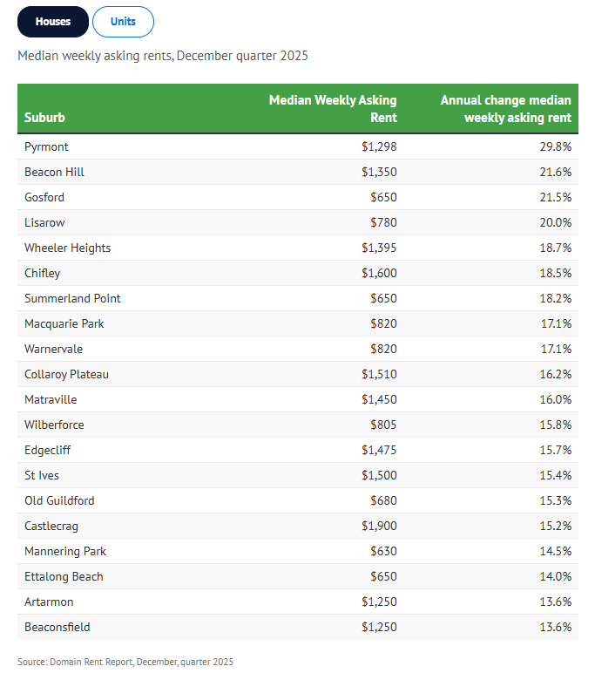Image resolution: width=595 pixels, height=673 pixels.
Task: Click the Lisarow table row
Action: click(x=298, y=223)
